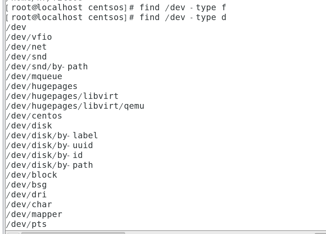Click the /dev/hugepages/libvirt/qemu path

(x=75, y=106)
